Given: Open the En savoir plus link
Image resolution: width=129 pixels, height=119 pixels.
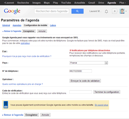Looking at the screenshot, I should [101, 105].
